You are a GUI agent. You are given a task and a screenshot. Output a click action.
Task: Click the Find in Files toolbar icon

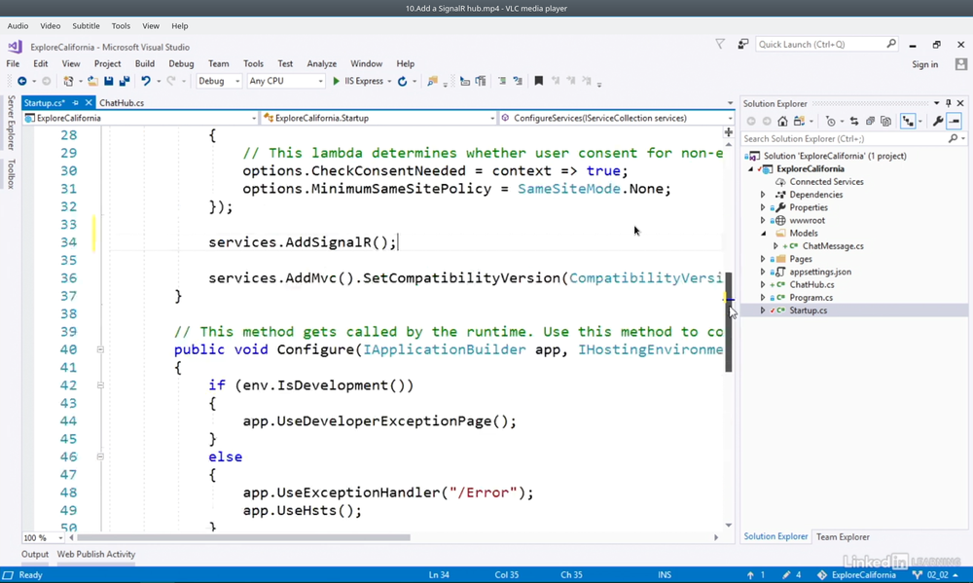(x=433, y=82)
